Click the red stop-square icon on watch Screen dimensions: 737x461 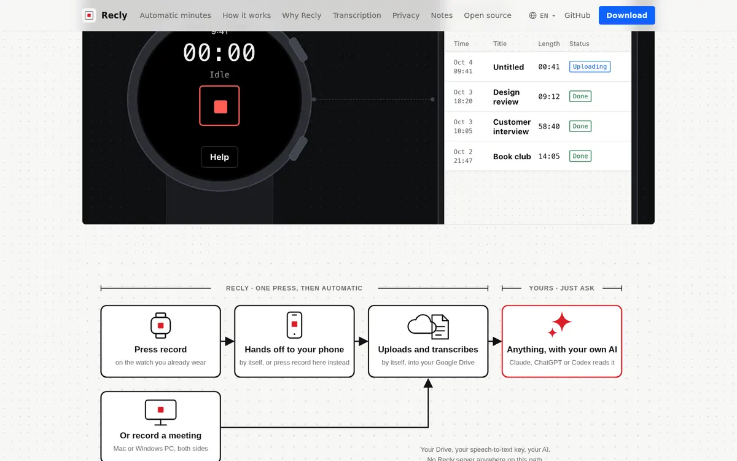[x=220, y=106]
